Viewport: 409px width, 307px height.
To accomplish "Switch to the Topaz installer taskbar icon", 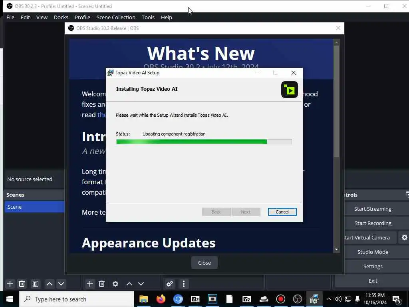I will pyautogui.click(x=314, y=299).
